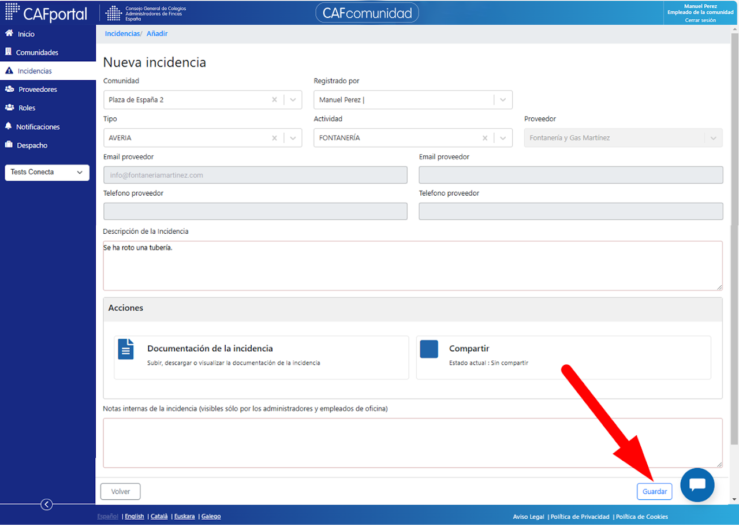The image size is (739, 530).
Task: Save the incident with Guardar
Action: click(x=655, y=492)
